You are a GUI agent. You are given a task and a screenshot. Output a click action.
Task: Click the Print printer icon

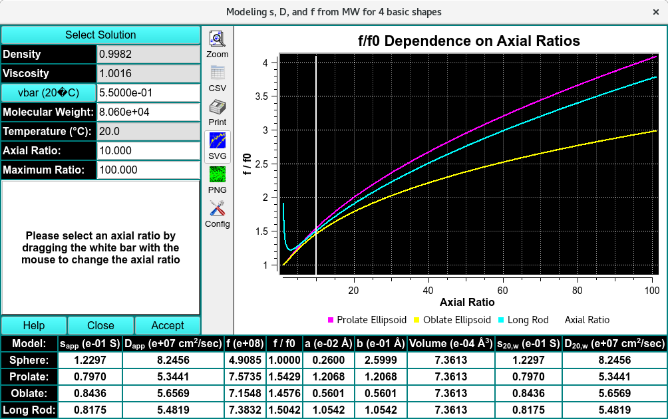tap(217, 107)
